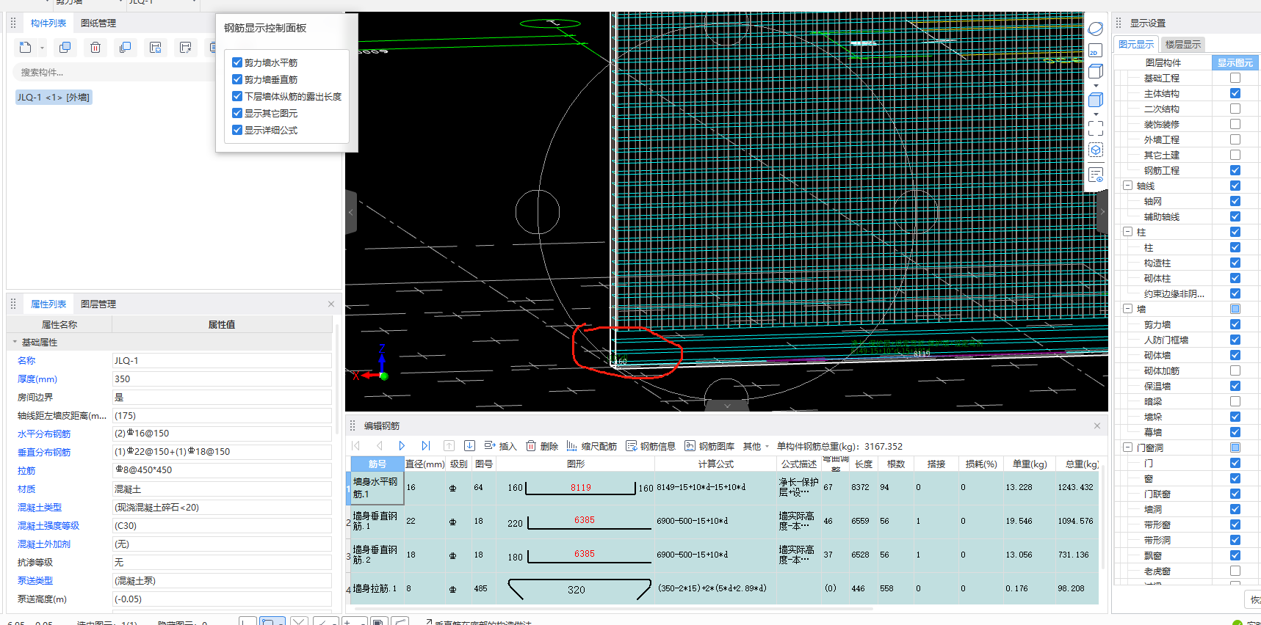Go to first rebar row icon
The width and height of the screenshot is (1261, 625).
356,446
